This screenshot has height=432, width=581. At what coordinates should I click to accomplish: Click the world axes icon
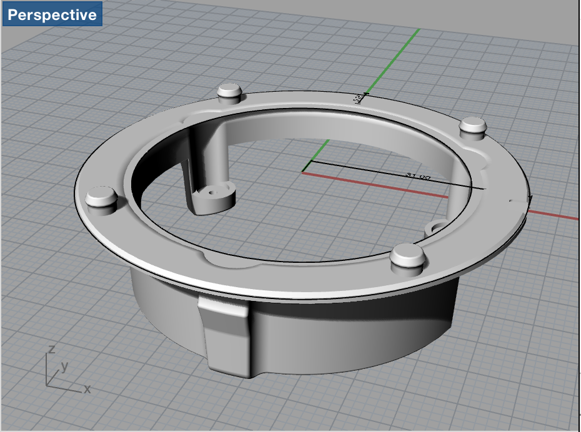click(69, 370)
